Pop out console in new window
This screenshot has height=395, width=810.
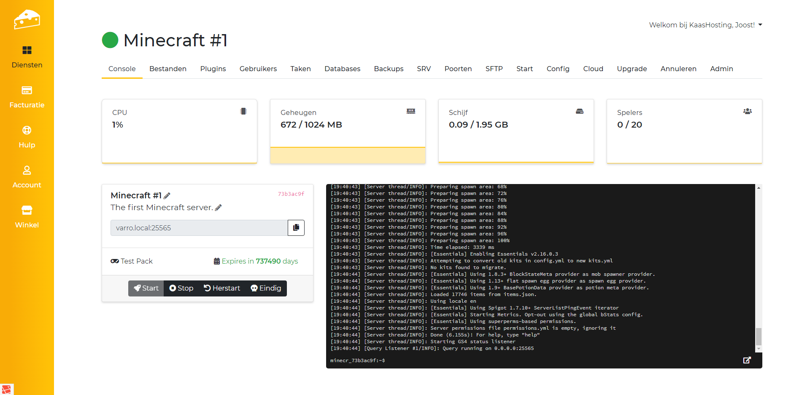(x=747, y=360)
